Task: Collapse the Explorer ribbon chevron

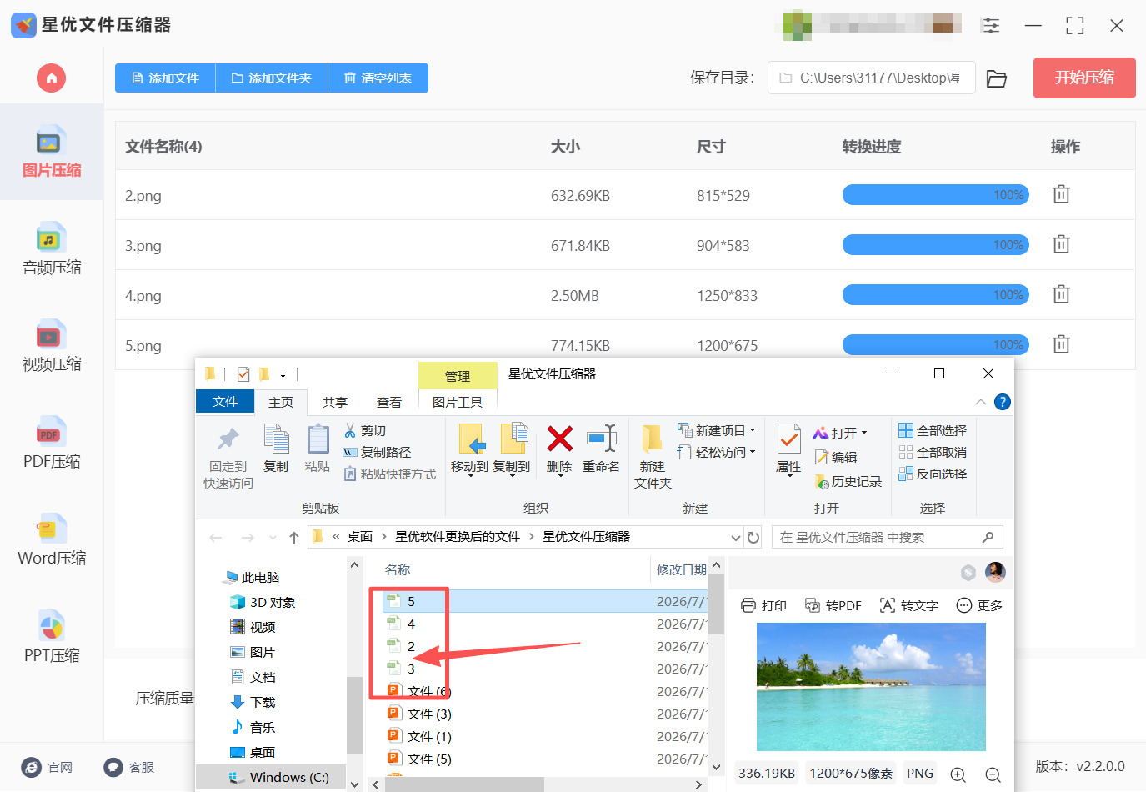Action: click(981, 402)
